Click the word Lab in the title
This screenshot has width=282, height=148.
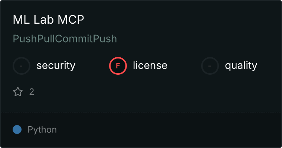pos(44,19)
